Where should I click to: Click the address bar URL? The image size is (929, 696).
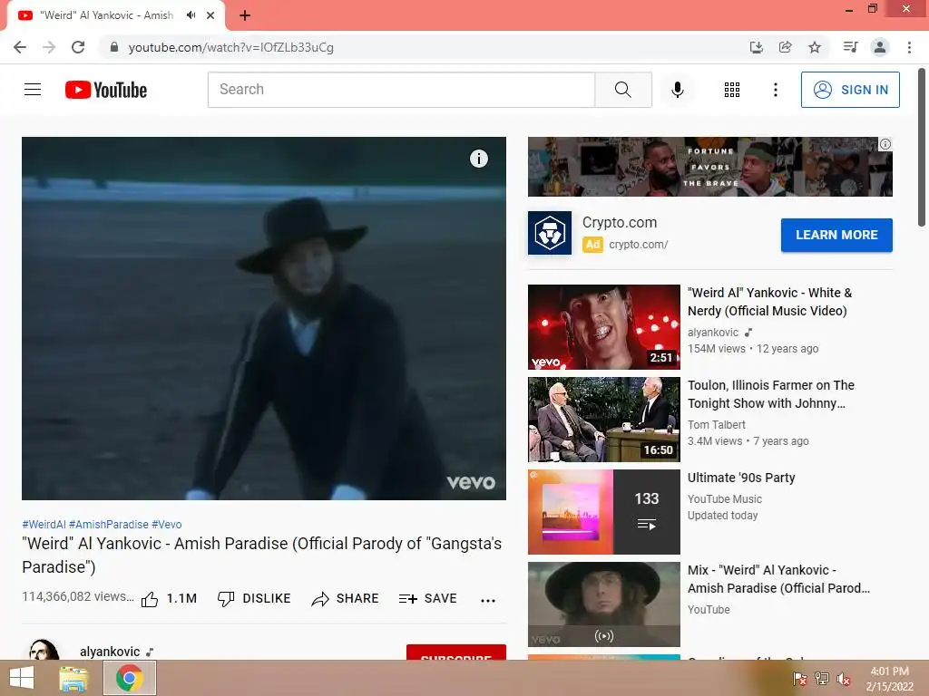[x=231, y=47]
